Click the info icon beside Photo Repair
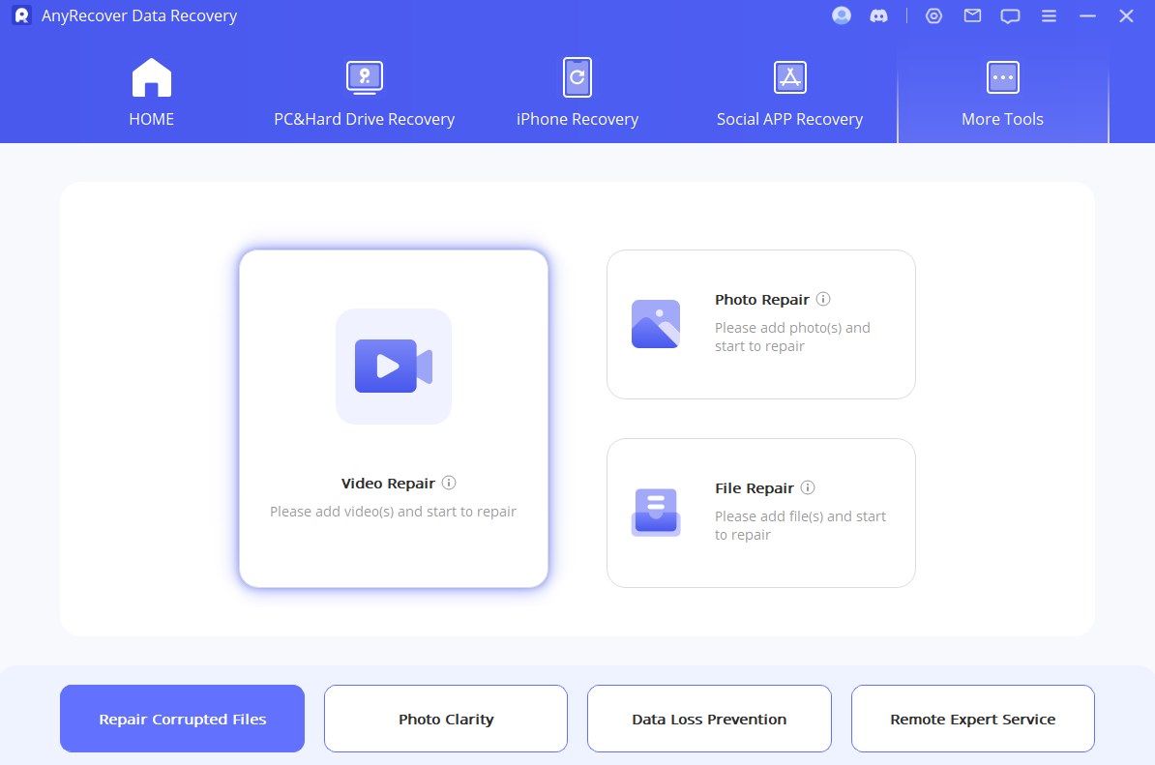This screenshot has width=1155, height=765. pyautogui.click(x=823, y=299)
